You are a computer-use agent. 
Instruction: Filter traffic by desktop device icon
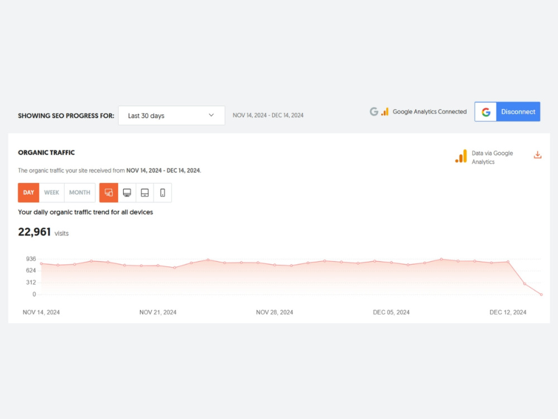pyautogui.click(x=127, y=192)
